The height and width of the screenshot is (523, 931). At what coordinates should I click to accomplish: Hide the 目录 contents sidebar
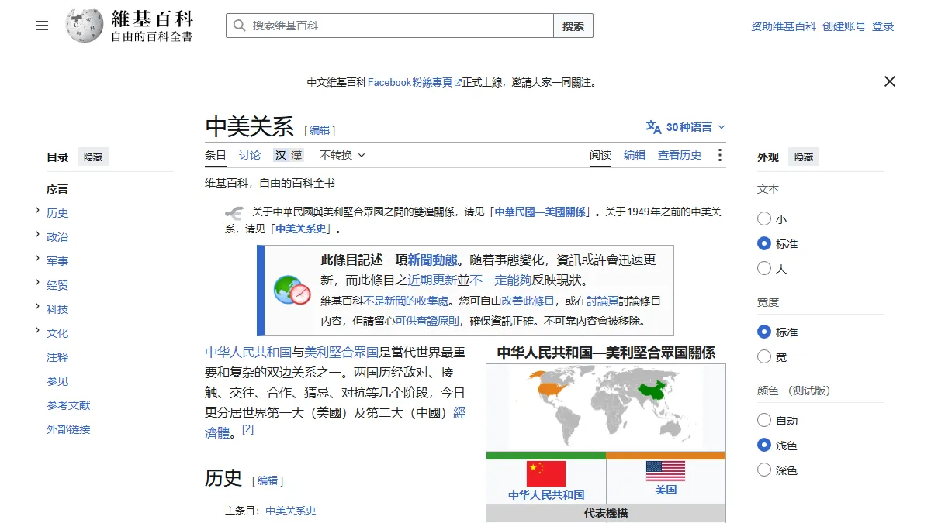93,157
